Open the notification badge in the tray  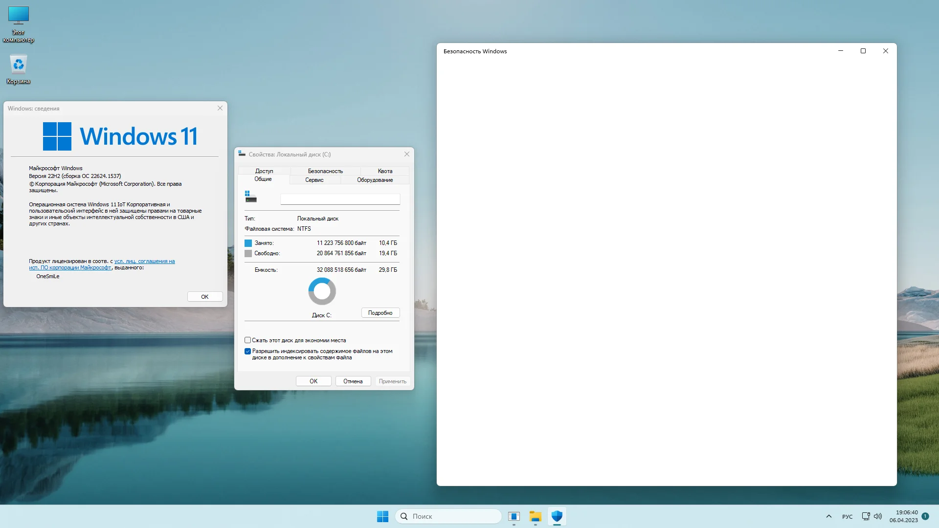pos(925,516)
